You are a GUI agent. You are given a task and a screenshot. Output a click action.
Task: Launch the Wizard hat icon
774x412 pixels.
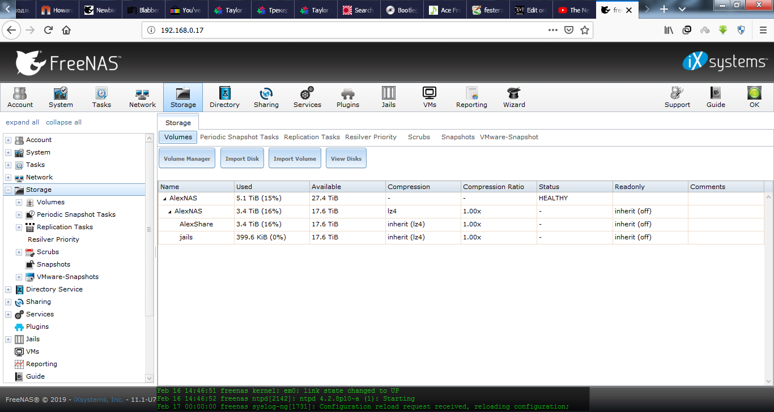click(514, 97)
